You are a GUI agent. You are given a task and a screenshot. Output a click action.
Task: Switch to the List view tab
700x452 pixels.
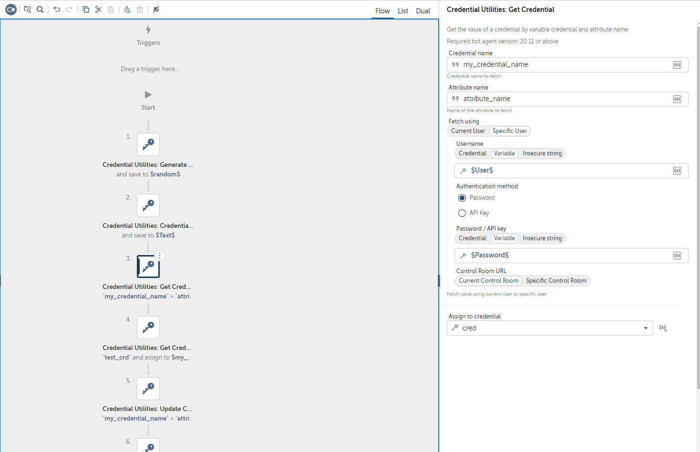coord(403,11)
